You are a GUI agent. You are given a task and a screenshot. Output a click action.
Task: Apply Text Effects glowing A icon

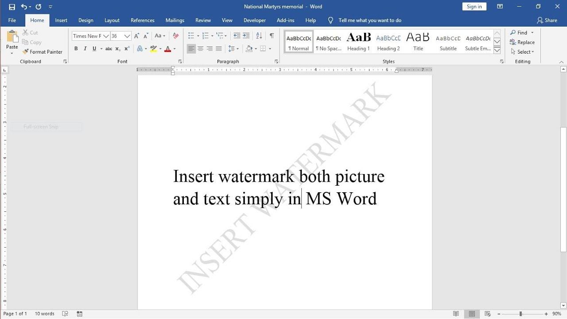click(140, 49)
